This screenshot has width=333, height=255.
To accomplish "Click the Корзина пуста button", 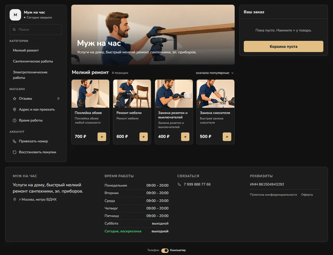I will click(x=284, y=47).
